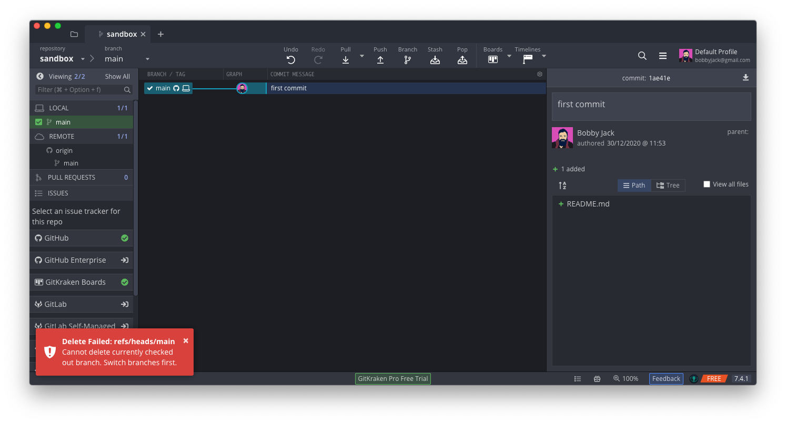
Task: Select the sandbox tab
Action: 122,34
